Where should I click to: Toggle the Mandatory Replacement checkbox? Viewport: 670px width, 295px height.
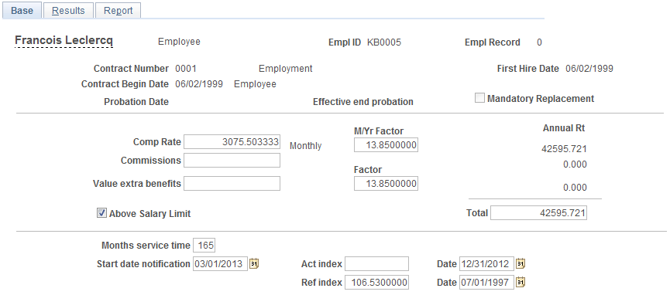tap(480, 99)
